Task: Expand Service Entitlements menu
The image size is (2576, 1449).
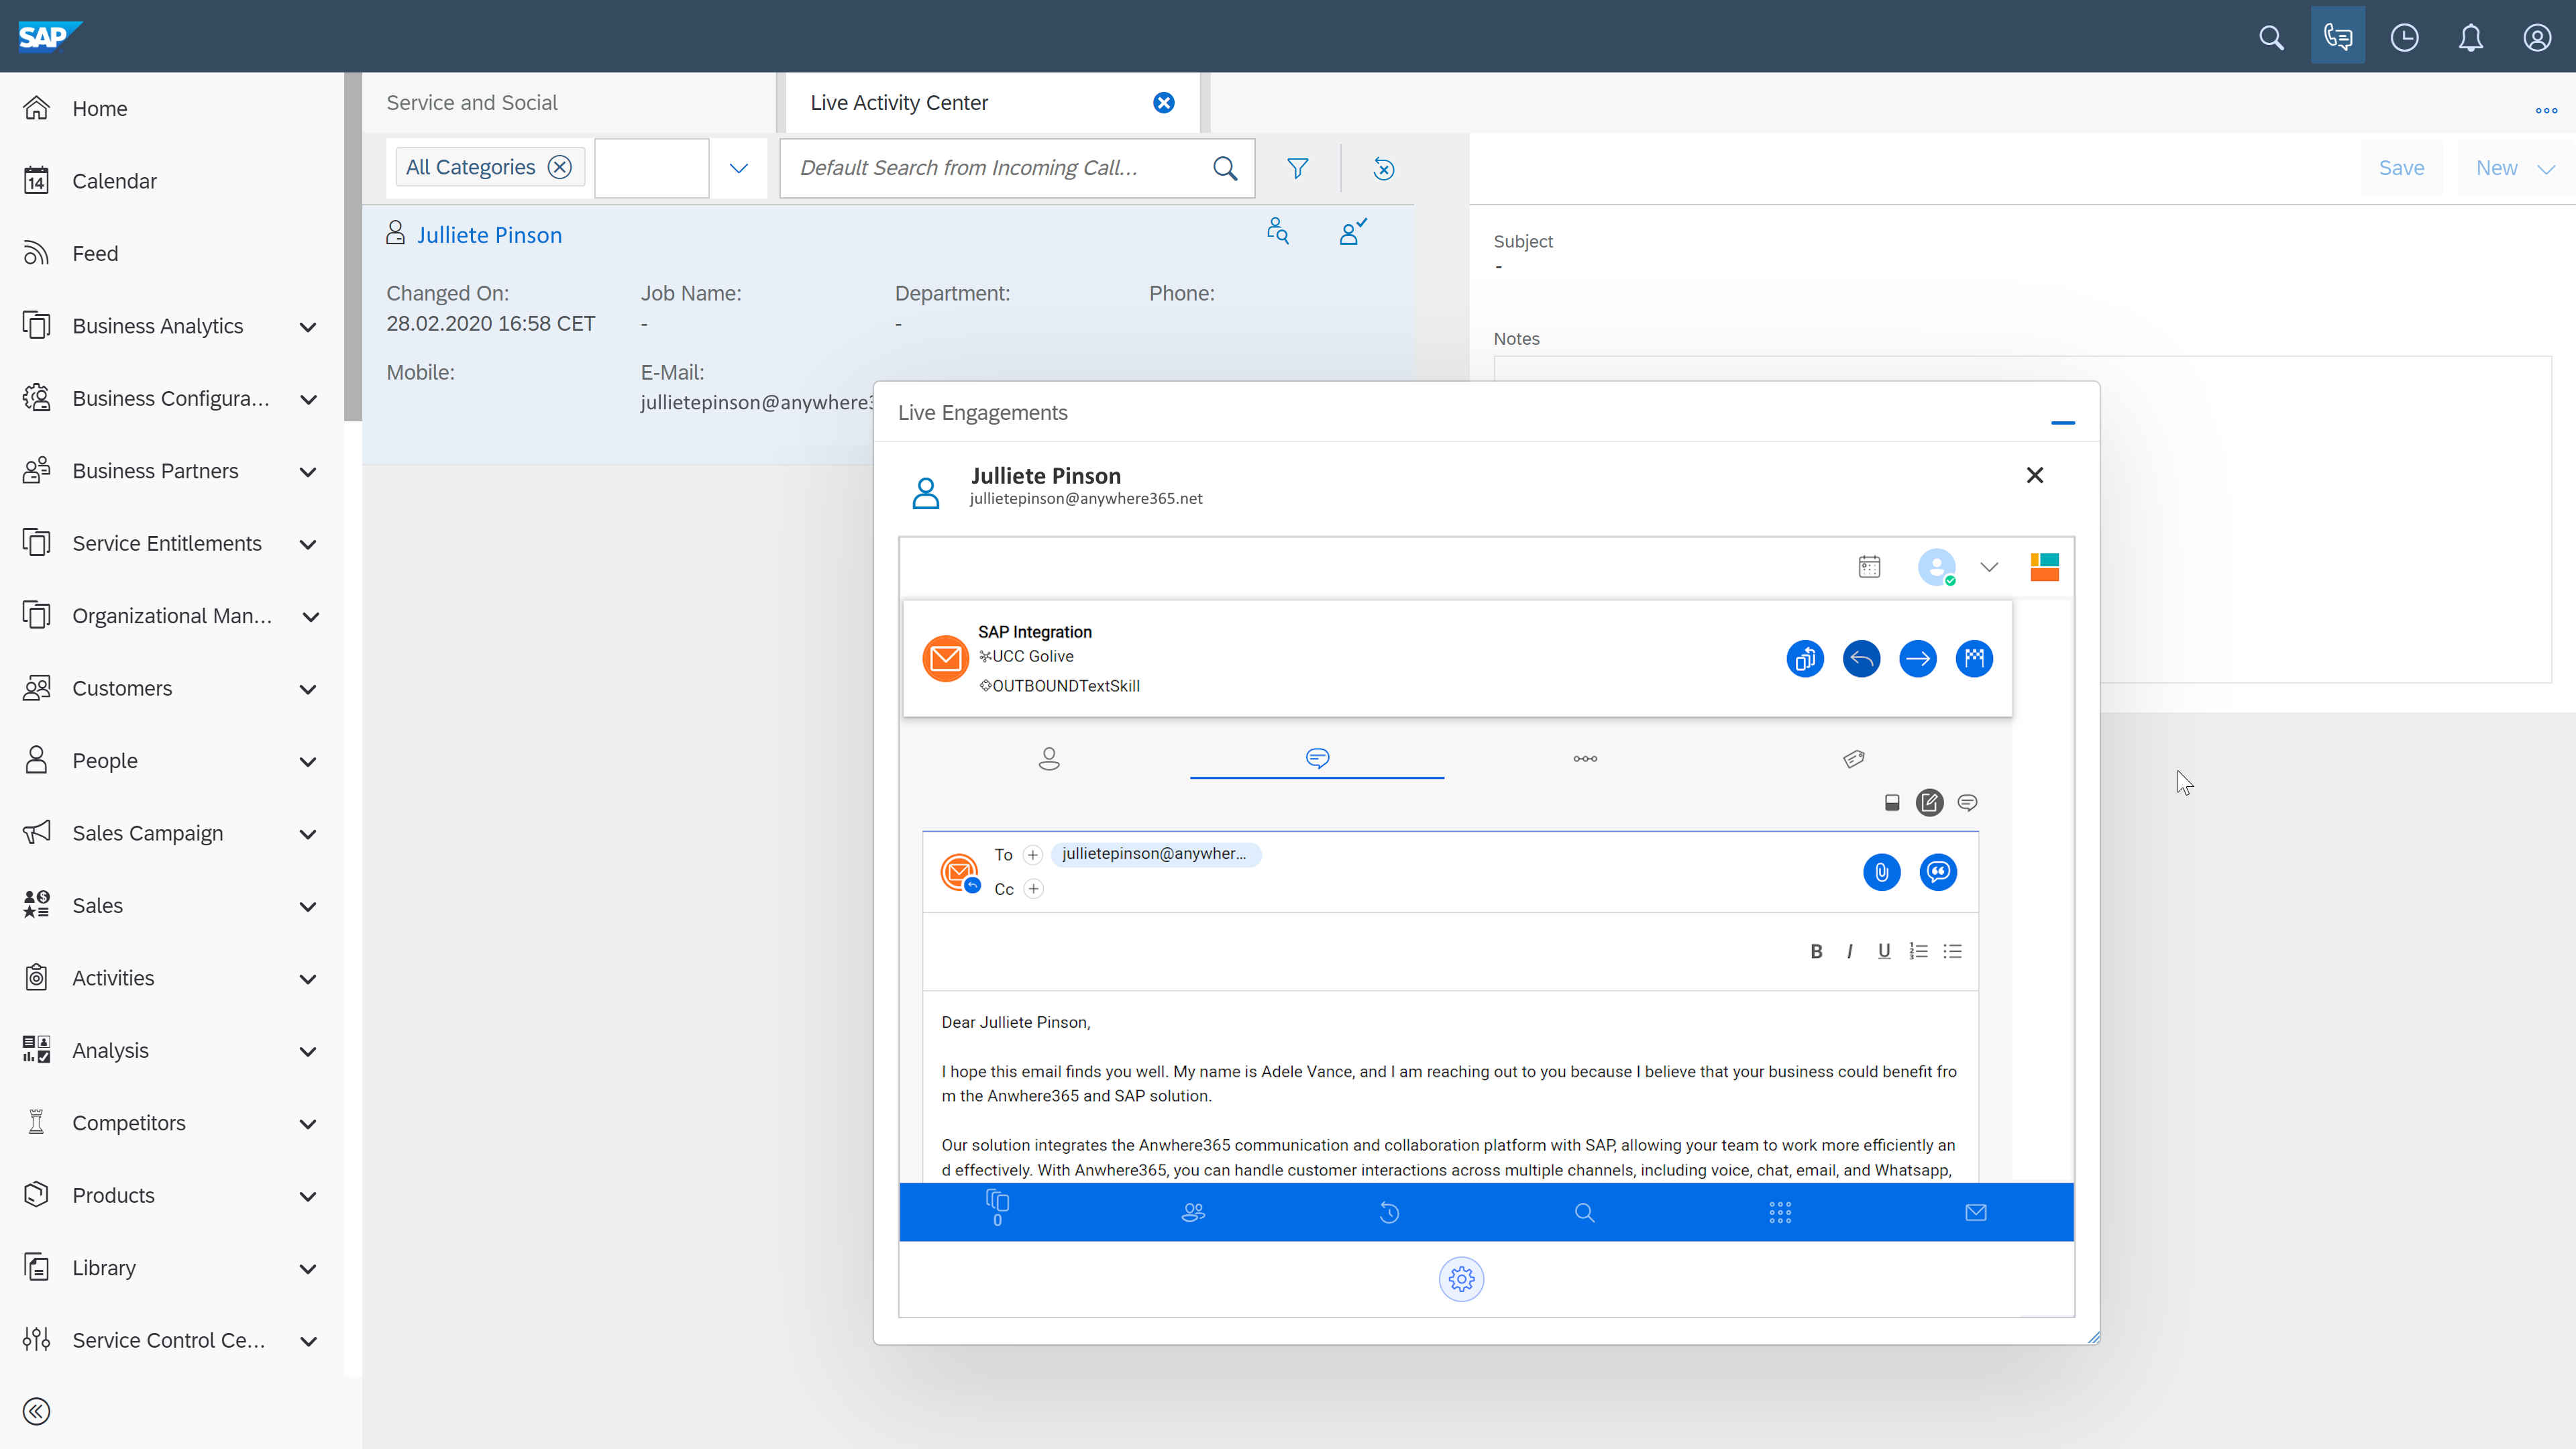Action: pyautogui.click(x=308, y=544)
